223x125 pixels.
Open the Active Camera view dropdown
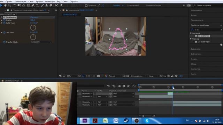click(x=138, y=76)
